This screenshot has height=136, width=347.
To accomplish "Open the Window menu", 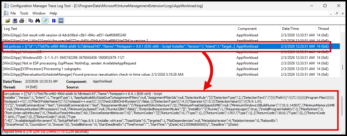I will 39,13.
